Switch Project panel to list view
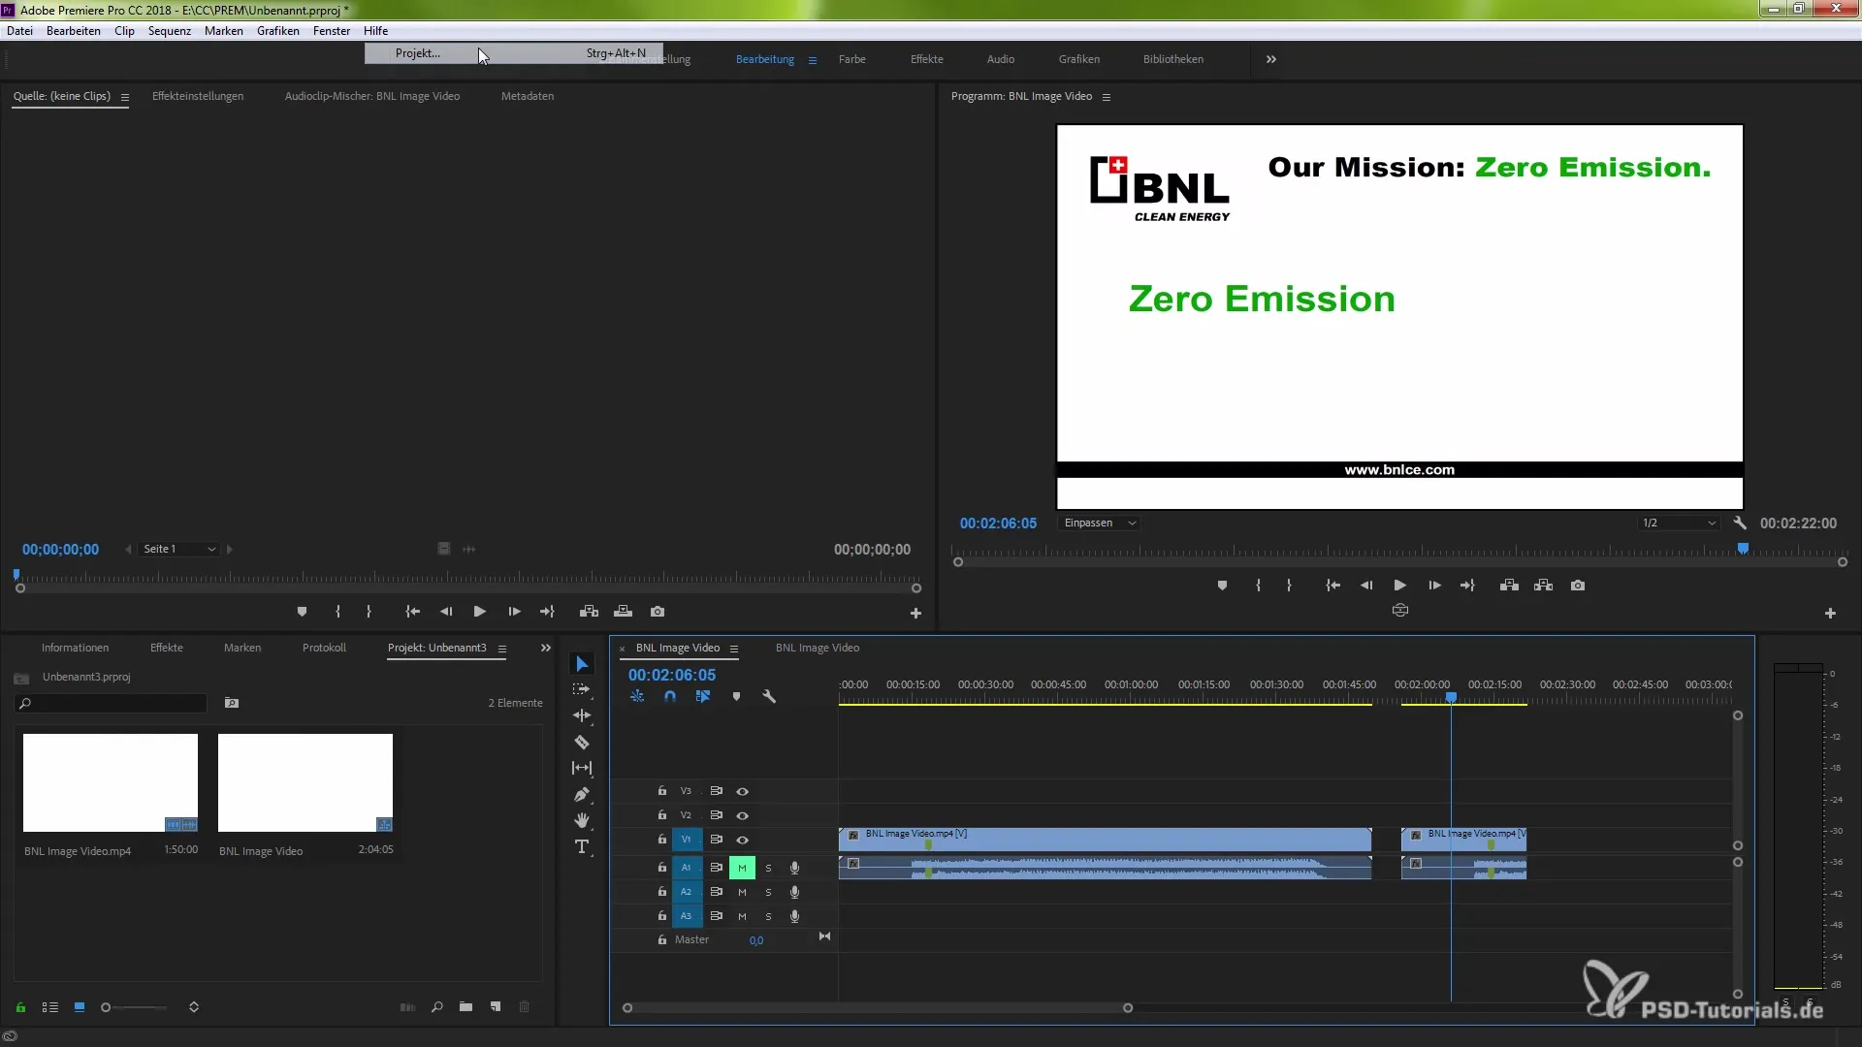The image size is (1862, 1047). point(50,1007)
